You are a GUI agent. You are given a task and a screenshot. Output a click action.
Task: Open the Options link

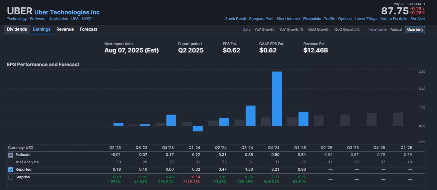point(345,19)
